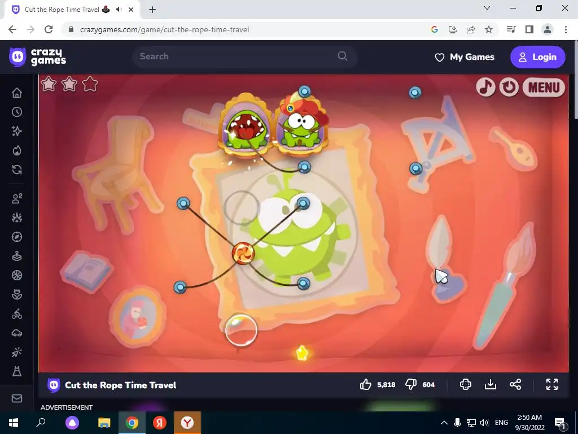Open the flower category icon in sidebar
The image size is (578, 434).
coord(17,294)
